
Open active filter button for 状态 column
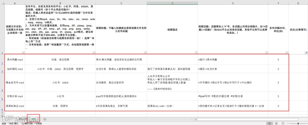click(306, 52)
